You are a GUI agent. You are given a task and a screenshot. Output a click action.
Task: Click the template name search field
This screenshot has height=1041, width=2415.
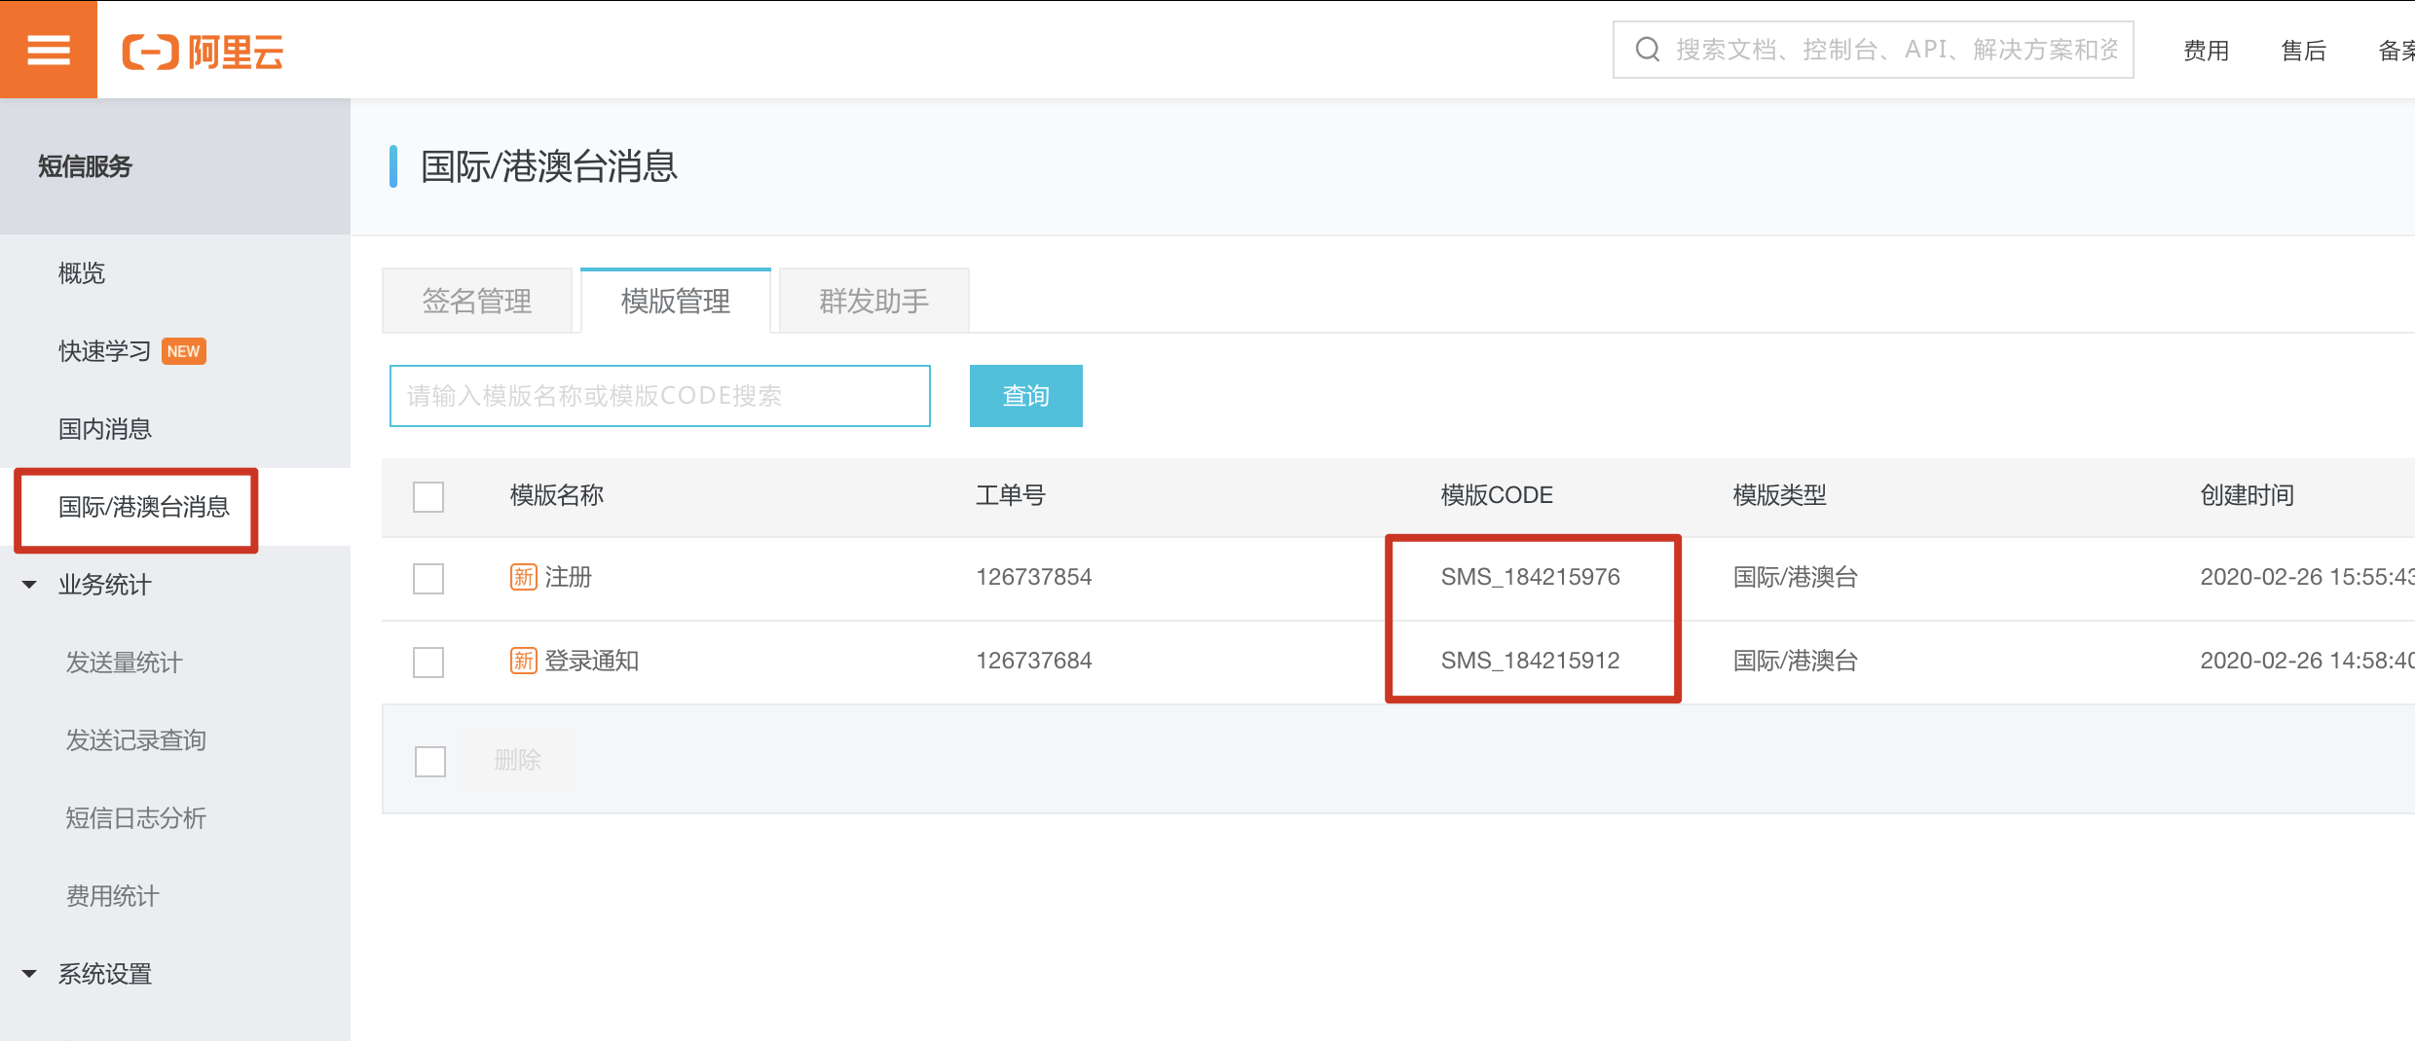[659, 396]
